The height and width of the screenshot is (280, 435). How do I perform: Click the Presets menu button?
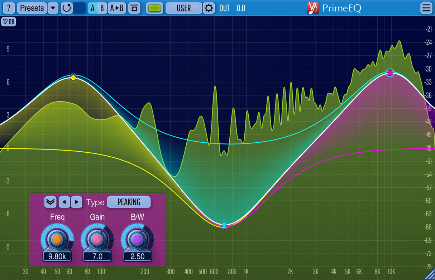click(32, 8)
